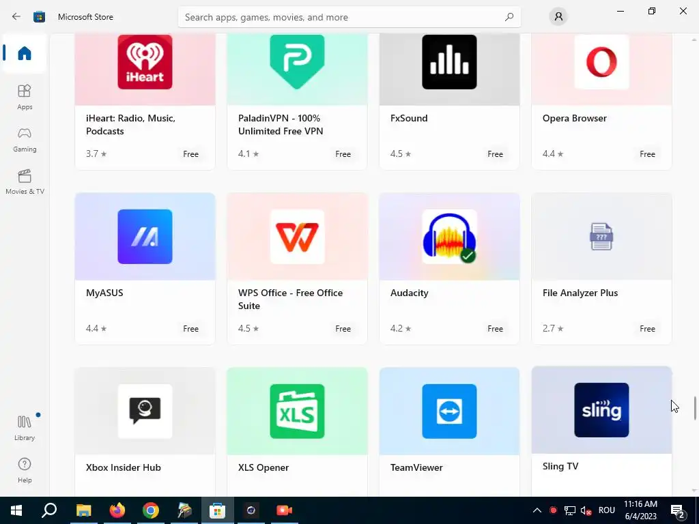Click the Free label on File Analyzer Plus card
The image size is (699, 524).
coord(647,328)
